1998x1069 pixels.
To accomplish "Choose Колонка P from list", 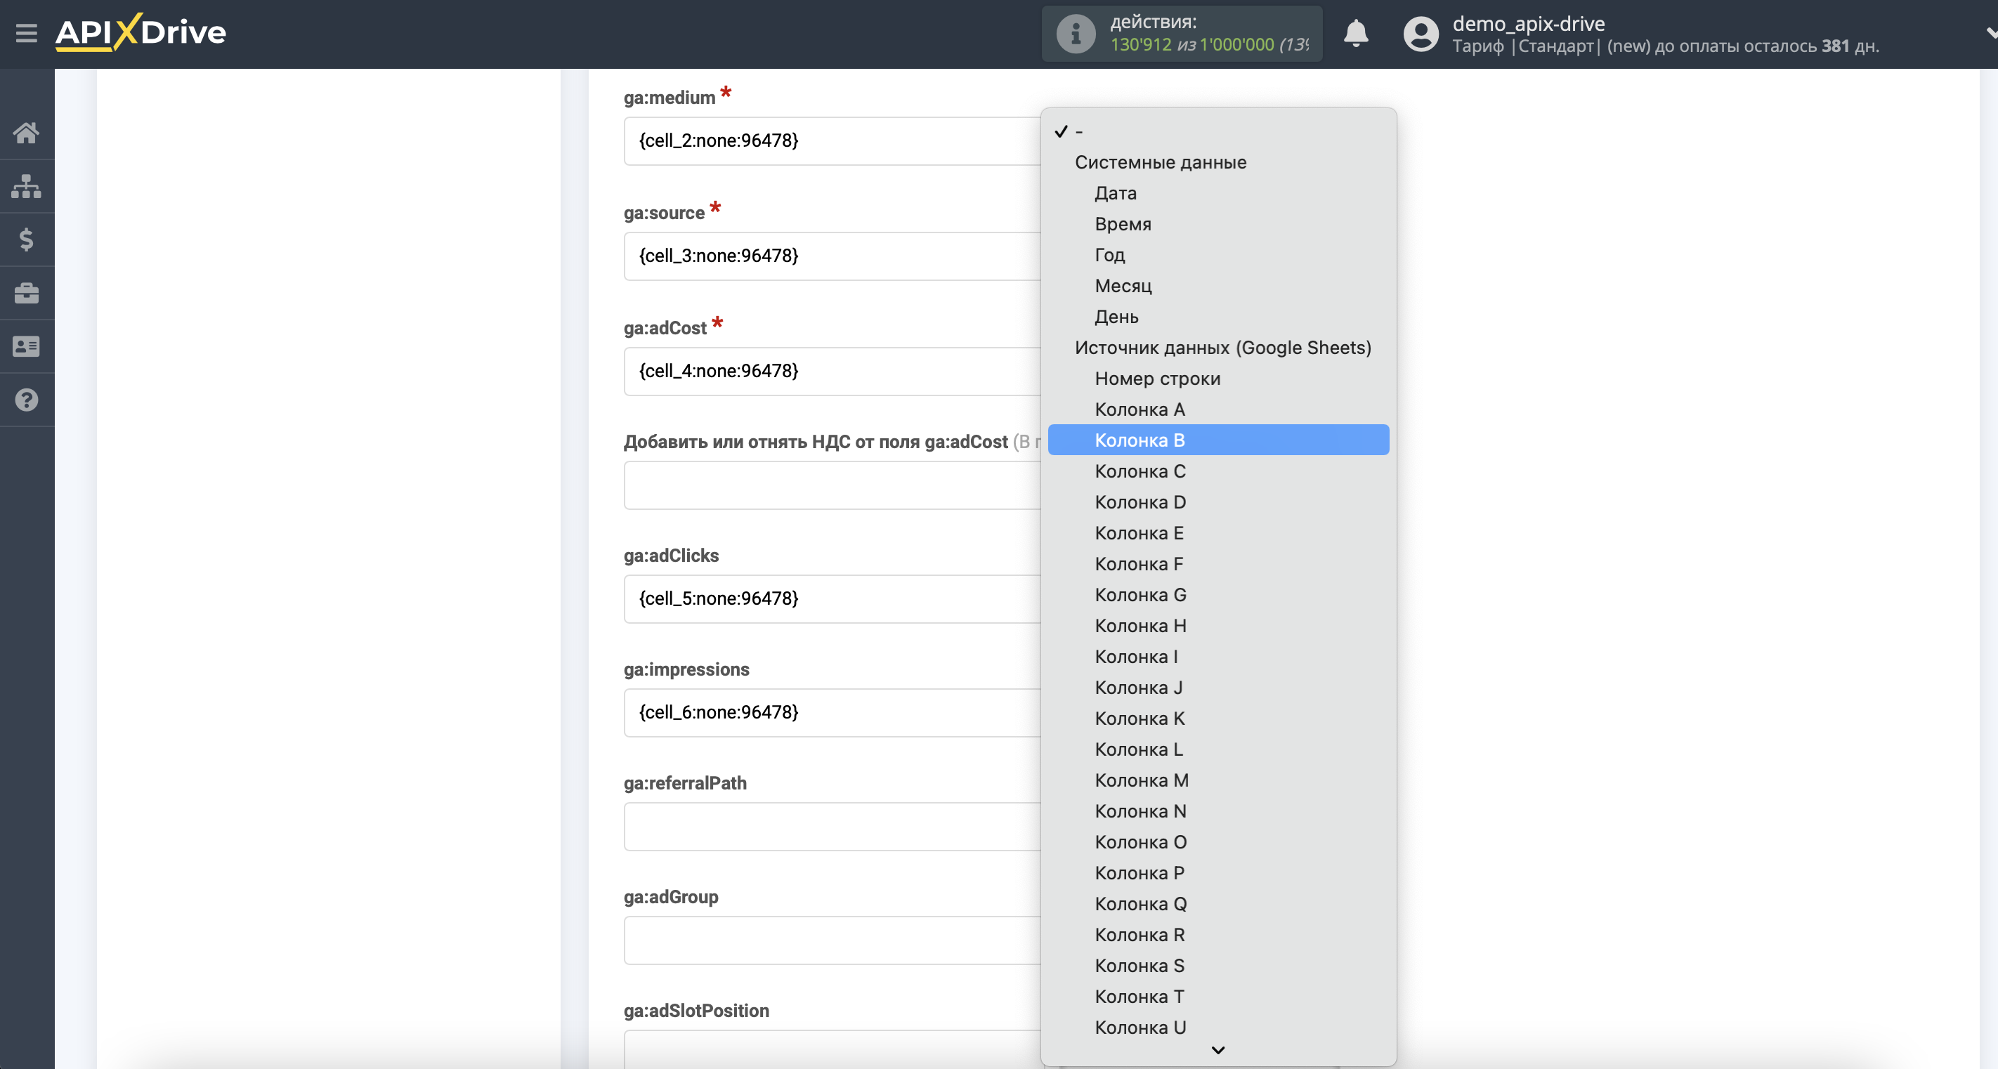I will (x=1217, y=874).
